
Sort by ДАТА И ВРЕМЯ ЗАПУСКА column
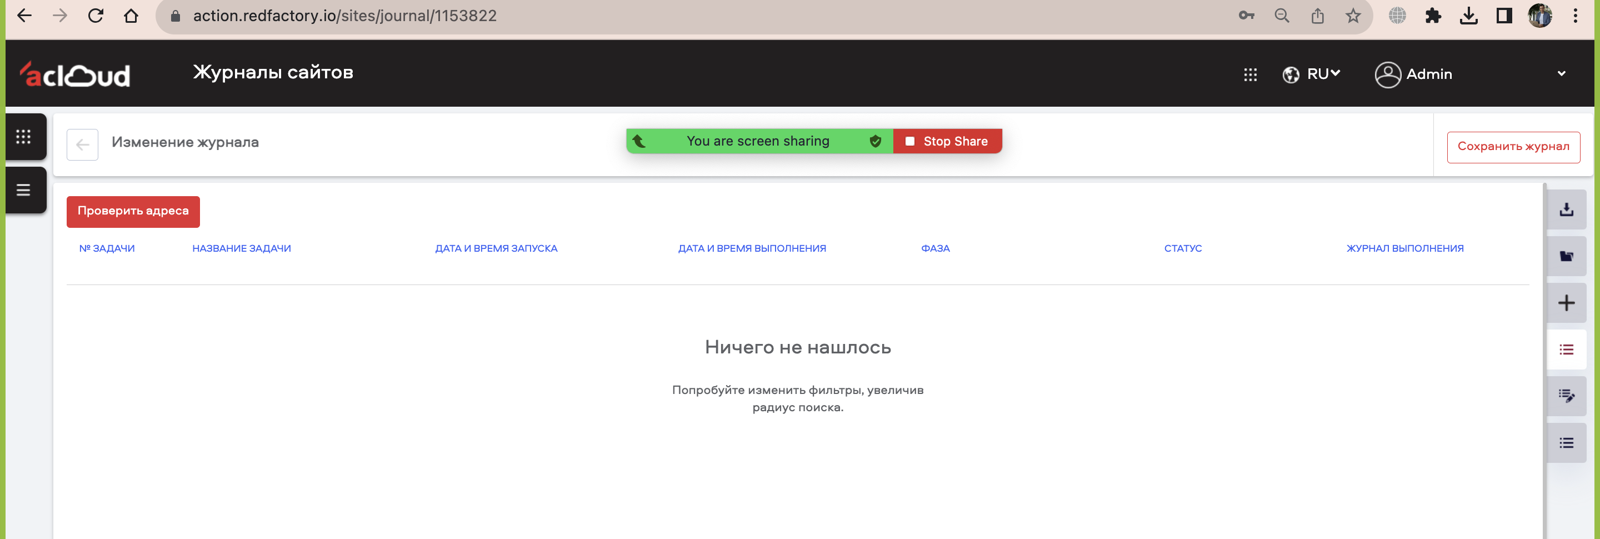tap(496, 248)
